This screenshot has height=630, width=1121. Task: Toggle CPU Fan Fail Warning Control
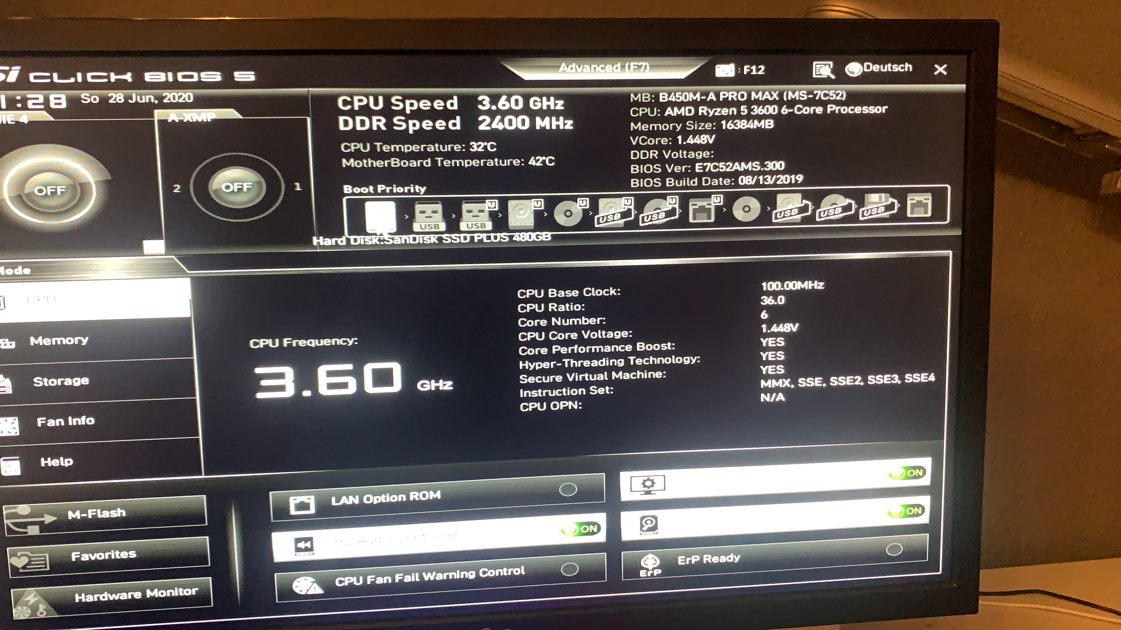click(569, 569)
